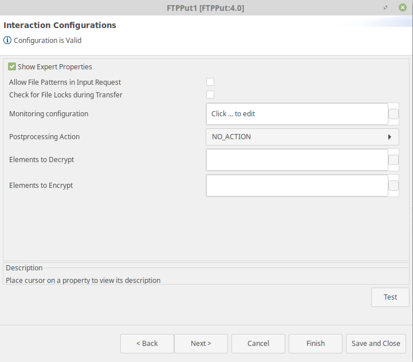Click Save and Close
The width and height of the screenshot is (413, 362).
(376, 344)
